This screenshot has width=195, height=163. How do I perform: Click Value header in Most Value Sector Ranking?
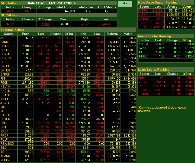tap(187, 7)
